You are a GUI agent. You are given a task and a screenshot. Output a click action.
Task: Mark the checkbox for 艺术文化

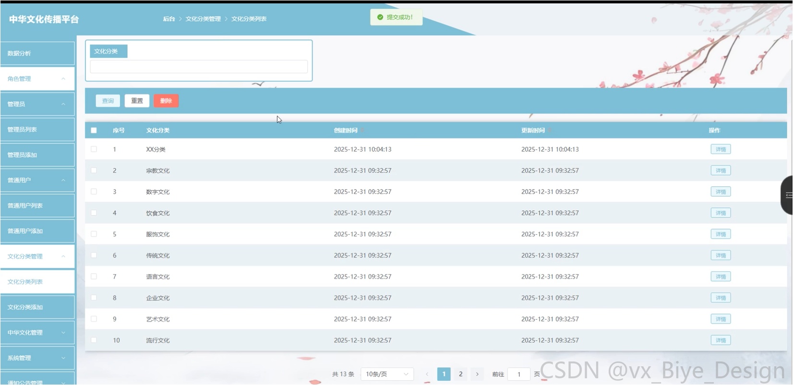tap(94, 319)
